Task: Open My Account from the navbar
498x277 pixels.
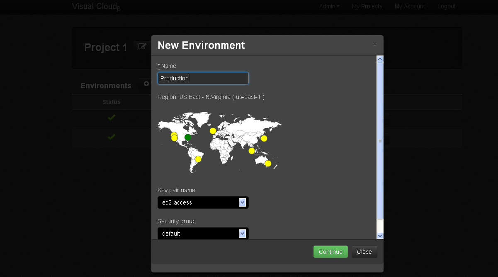Action: pos(410,6)
